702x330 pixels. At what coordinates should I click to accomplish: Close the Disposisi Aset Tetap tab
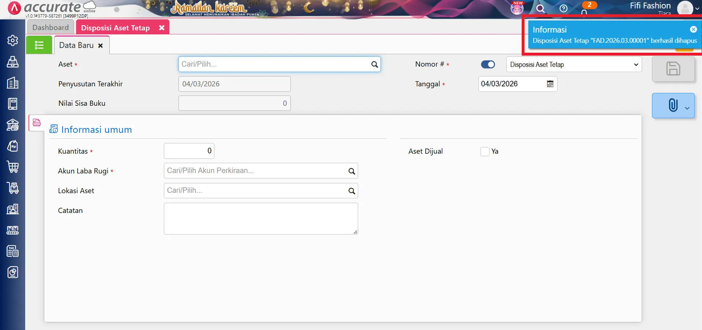coord(162,28)
